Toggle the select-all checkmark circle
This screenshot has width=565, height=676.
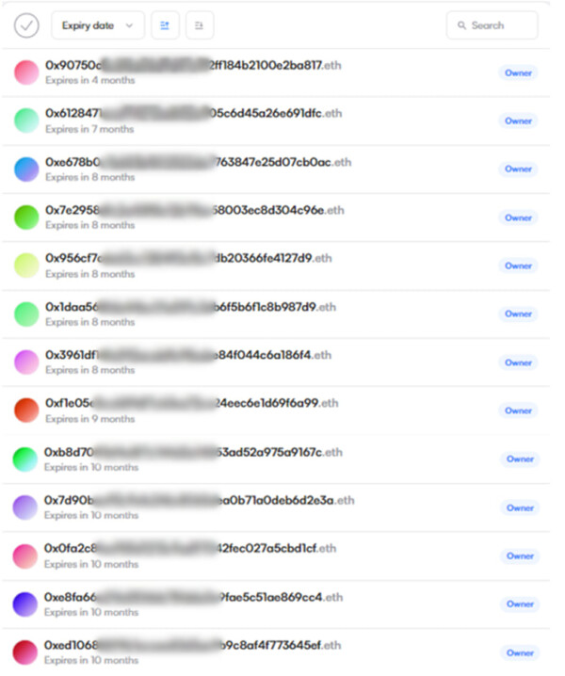[26, 25]
